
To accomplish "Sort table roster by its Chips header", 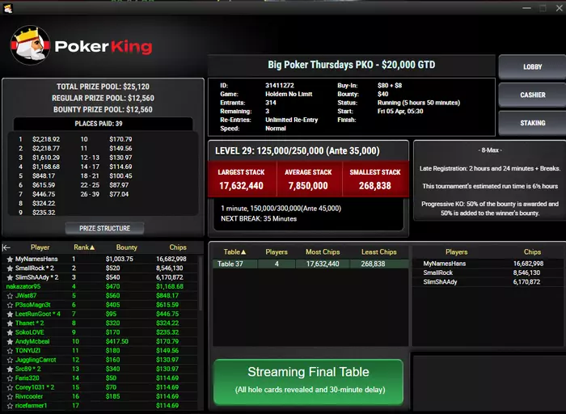I will pos(532,252).
